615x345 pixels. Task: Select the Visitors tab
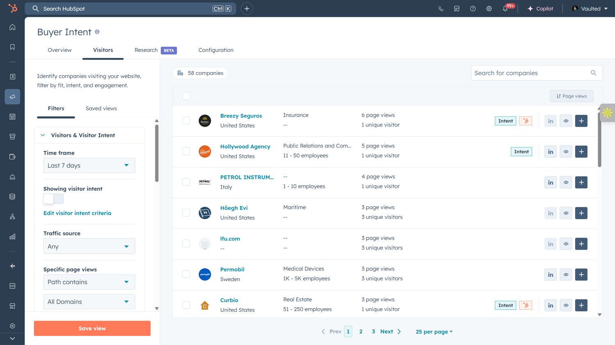tap(103, 50)
